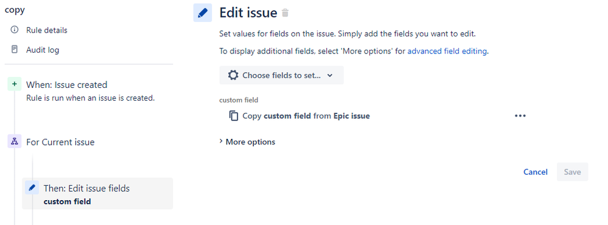Click the copy icon before custom field
Image resolution: width=608 pixels, height=225 pixels.
click(234, 116)
